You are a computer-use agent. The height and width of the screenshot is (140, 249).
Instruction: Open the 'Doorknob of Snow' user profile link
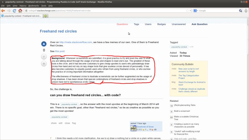145,127
